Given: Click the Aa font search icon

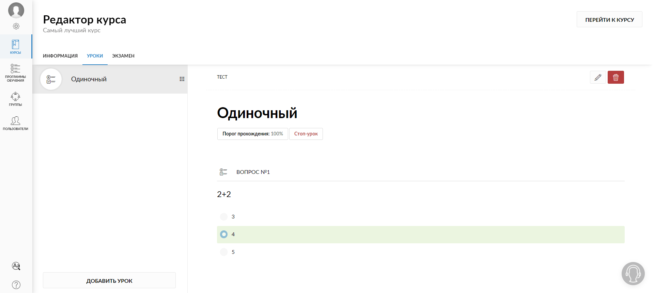Looking at the screenshot, I should pos(16,266).
